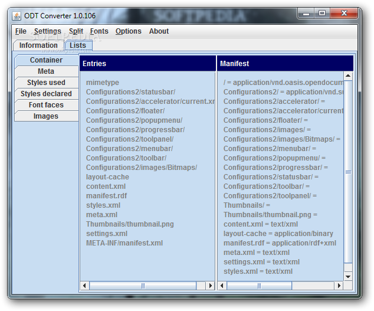Click the Manifest vertical scrollbar thumb

point(348,172)
